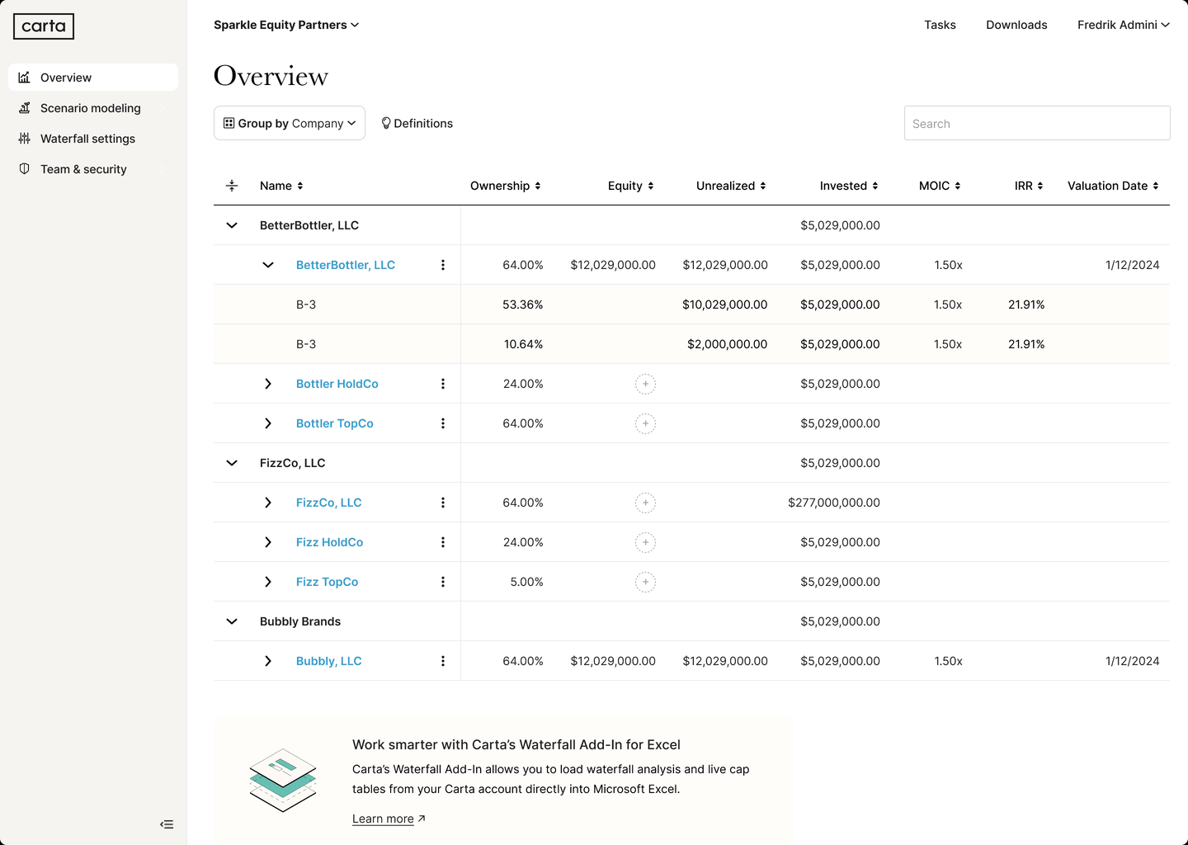Open the BetterBottler, LLC link
Screen dimensions: 1188x845
pos(346,265)
